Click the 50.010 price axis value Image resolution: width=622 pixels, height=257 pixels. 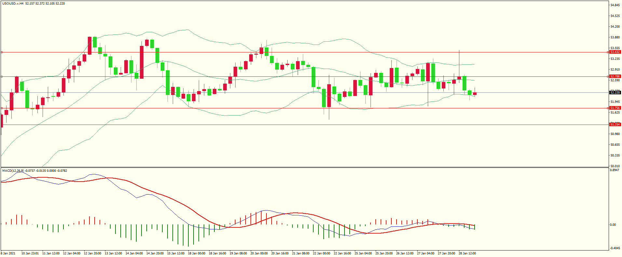pyautogui.click(x=615, y=166)
